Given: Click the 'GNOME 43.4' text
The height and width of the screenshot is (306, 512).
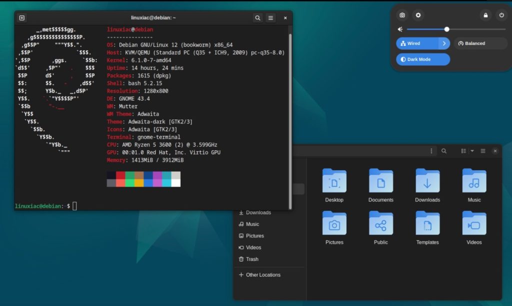Looking at the screenshot, I should pos(134,99).
